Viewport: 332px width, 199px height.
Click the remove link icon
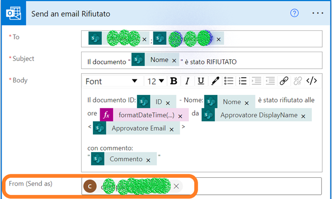[297, 81]
